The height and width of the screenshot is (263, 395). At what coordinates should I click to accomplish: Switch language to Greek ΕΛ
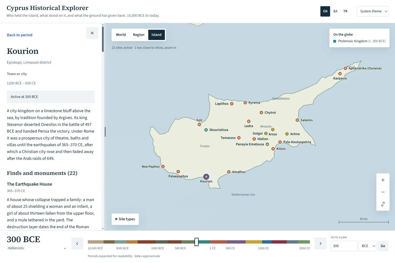(x=335, y=11)
